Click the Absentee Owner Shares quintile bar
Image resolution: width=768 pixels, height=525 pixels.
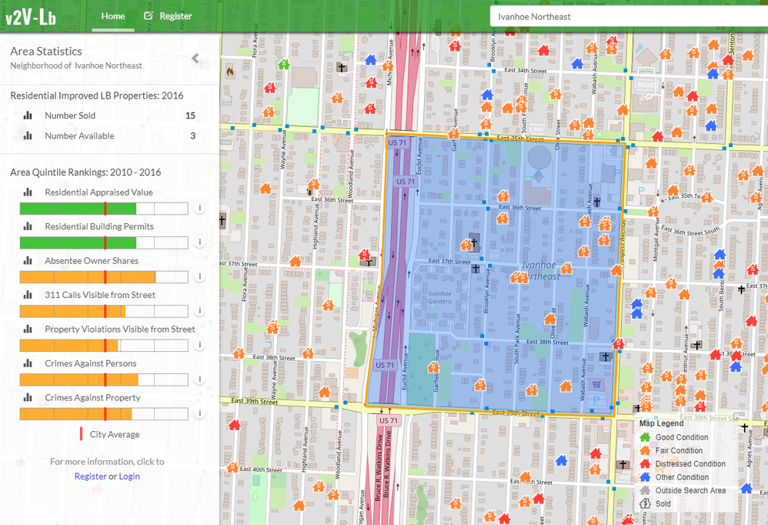click(104, 277)
